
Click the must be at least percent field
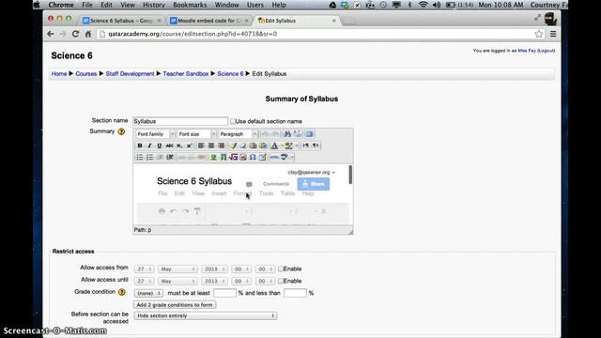224,293
